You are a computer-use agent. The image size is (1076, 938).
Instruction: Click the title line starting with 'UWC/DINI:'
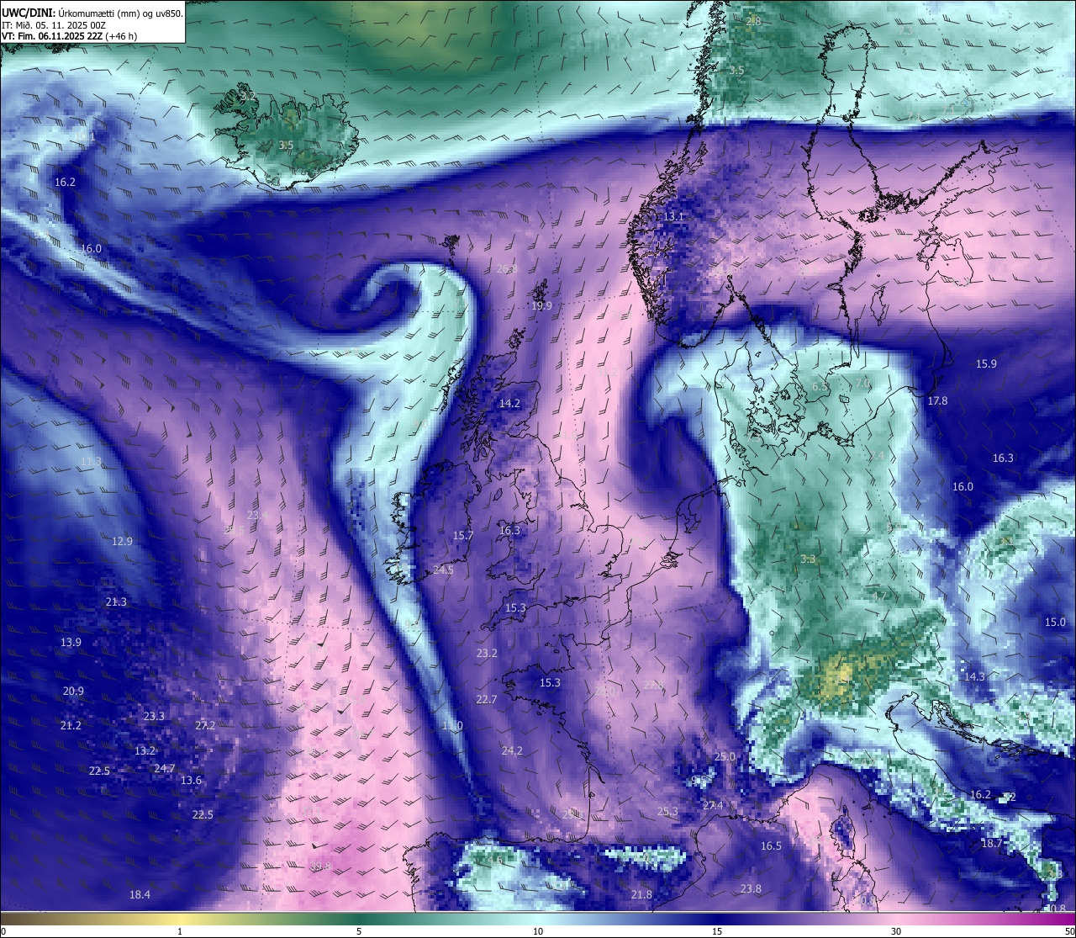tap(92, 13)
